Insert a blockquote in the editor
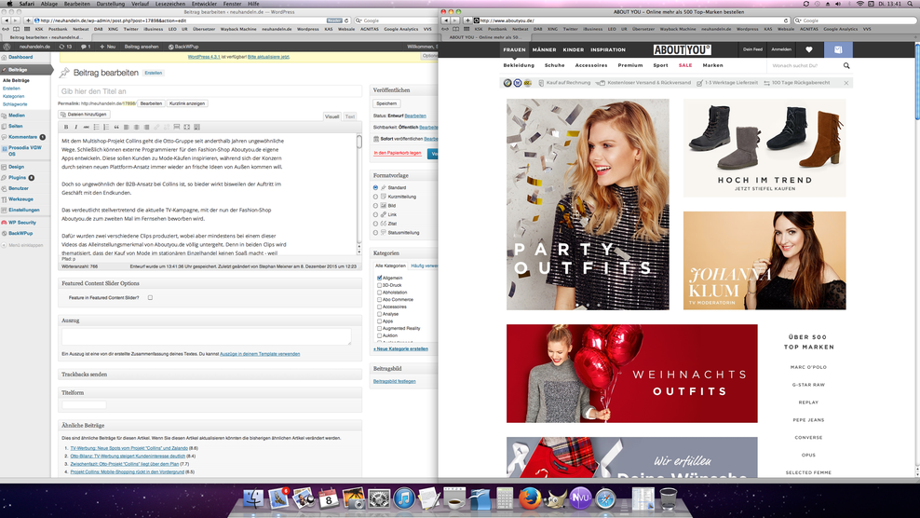The height and width of the screenshot is (518, 920). click(116, 127)
